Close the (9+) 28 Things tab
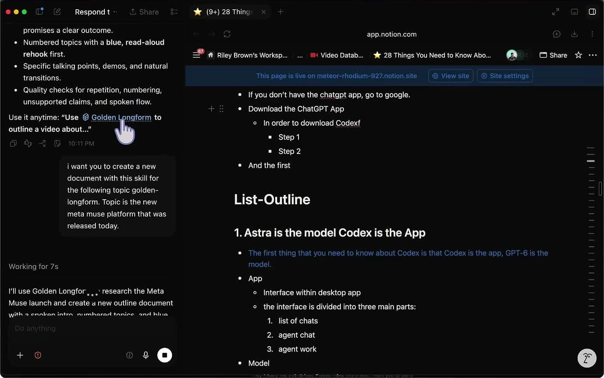Screen dimensions: 604x378 264,12
